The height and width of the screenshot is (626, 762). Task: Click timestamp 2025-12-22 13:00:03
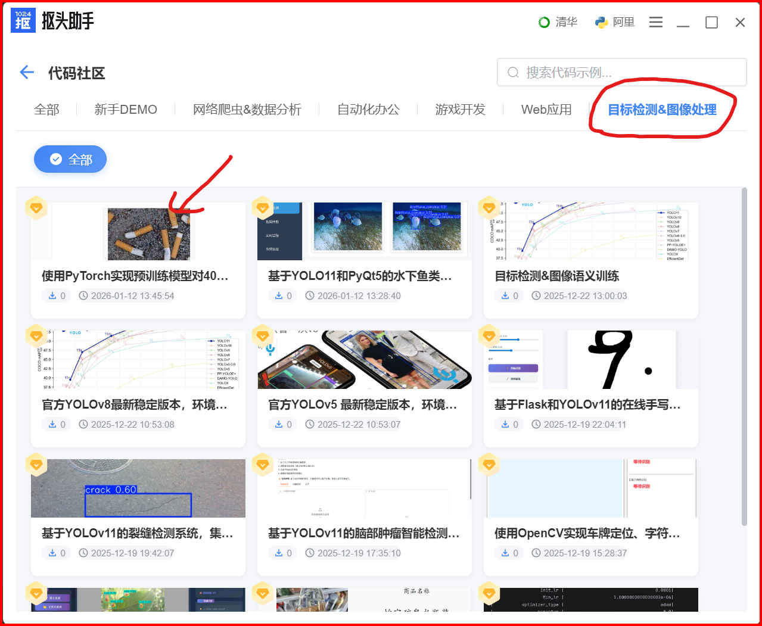[586, 295]
